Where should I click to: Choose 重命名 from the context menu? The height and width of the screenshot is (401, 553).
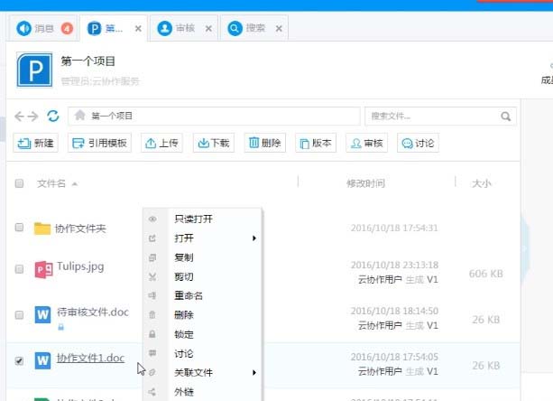(189, 295)
